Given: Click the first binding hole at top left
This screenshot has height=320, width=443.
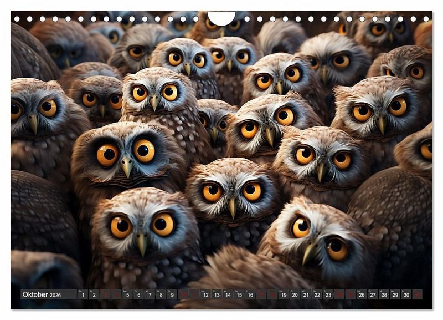Looking at the screenshot, I should click(x=17, y=19).
